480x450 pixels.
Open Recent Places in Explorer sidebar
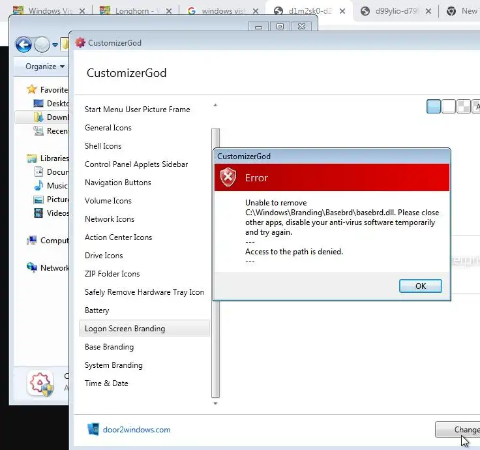51,131
